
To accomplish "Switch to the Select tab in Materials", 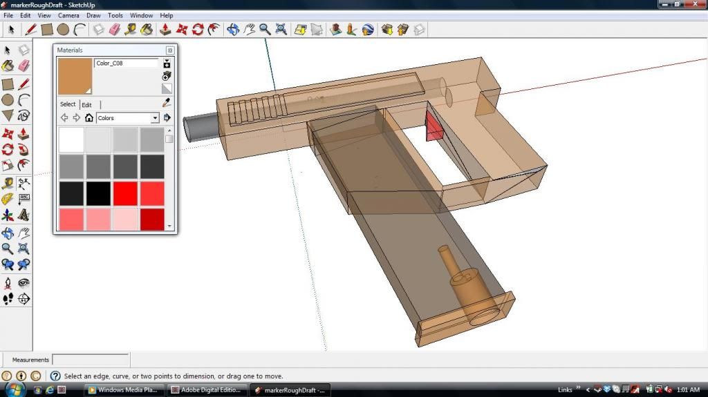I will coord(68,104).
